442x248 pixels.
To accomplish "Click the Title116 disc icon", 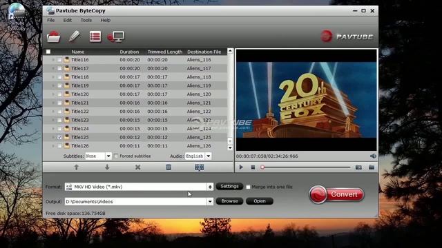I will click(x=67, y=60).
